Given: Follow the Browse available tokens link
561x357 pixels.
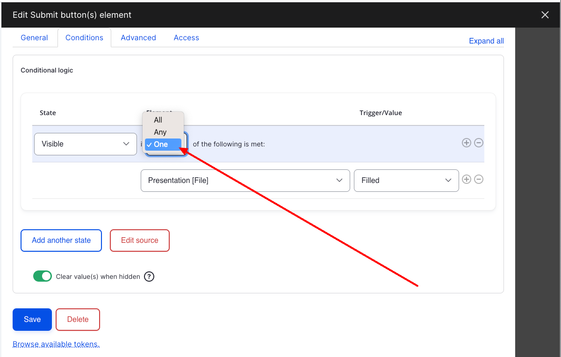Looking at the screenshot, I should pos(56,344).
